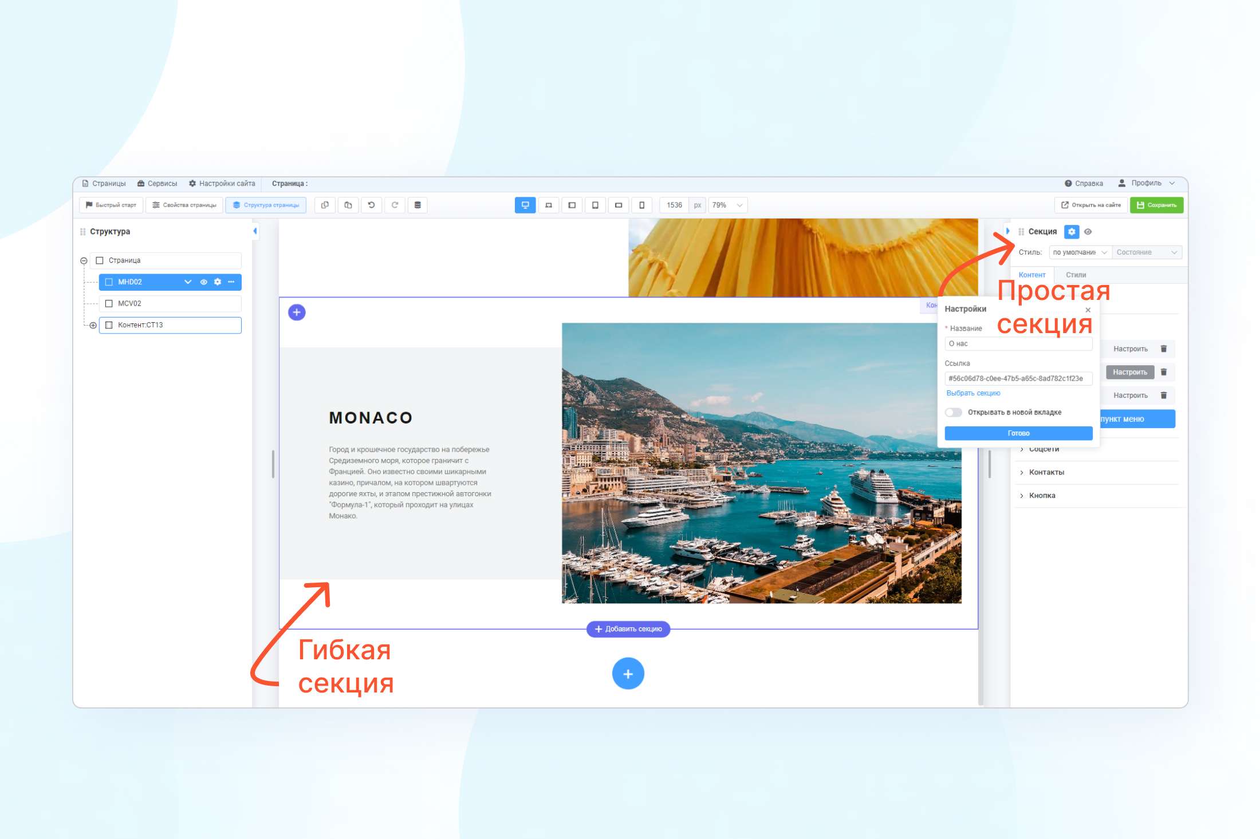Click the Структура panel drag handle
Image resolution: width=1260 pixels, height=839 pixels.
82,231
